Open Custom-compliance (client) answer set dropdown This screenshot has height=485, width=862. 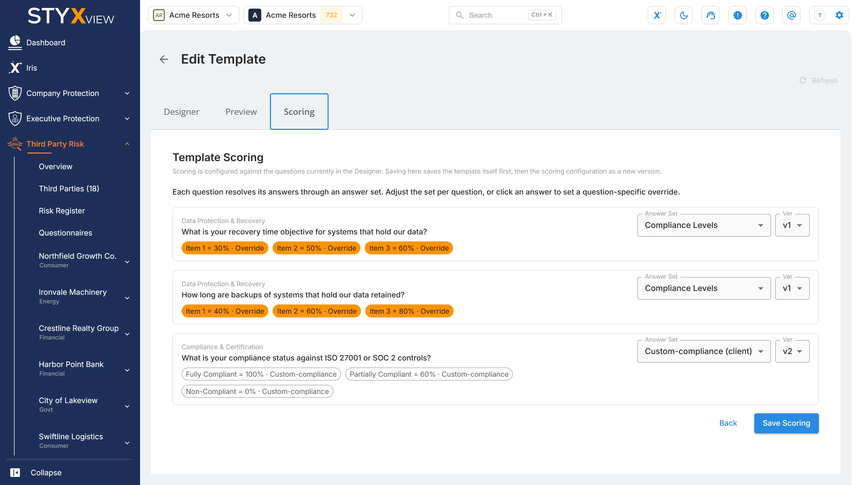tap(704, 351)
